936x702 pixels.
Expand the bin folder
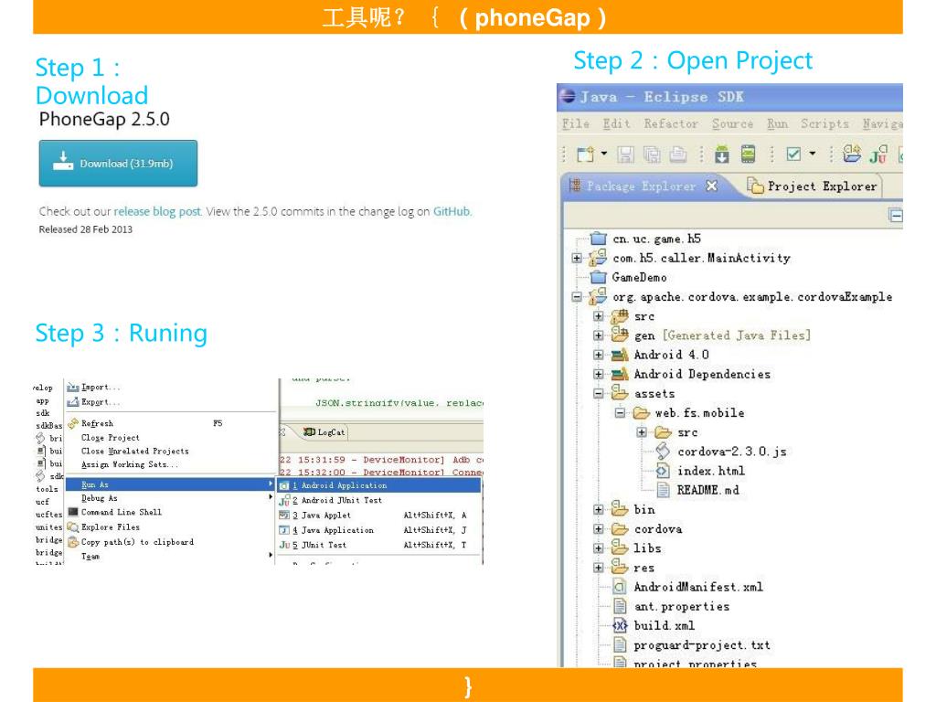pyautogui.click(x=598, y=510)
